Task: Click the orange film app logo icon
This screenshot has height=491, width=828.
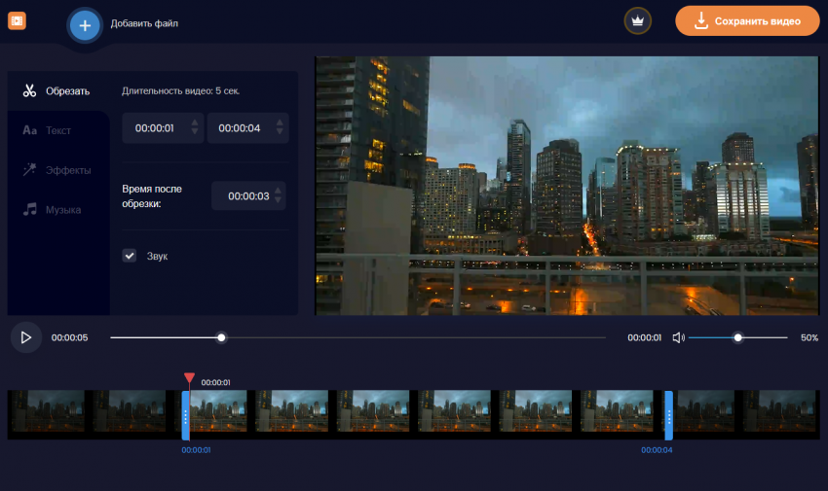Action: (x=17, y=21)
